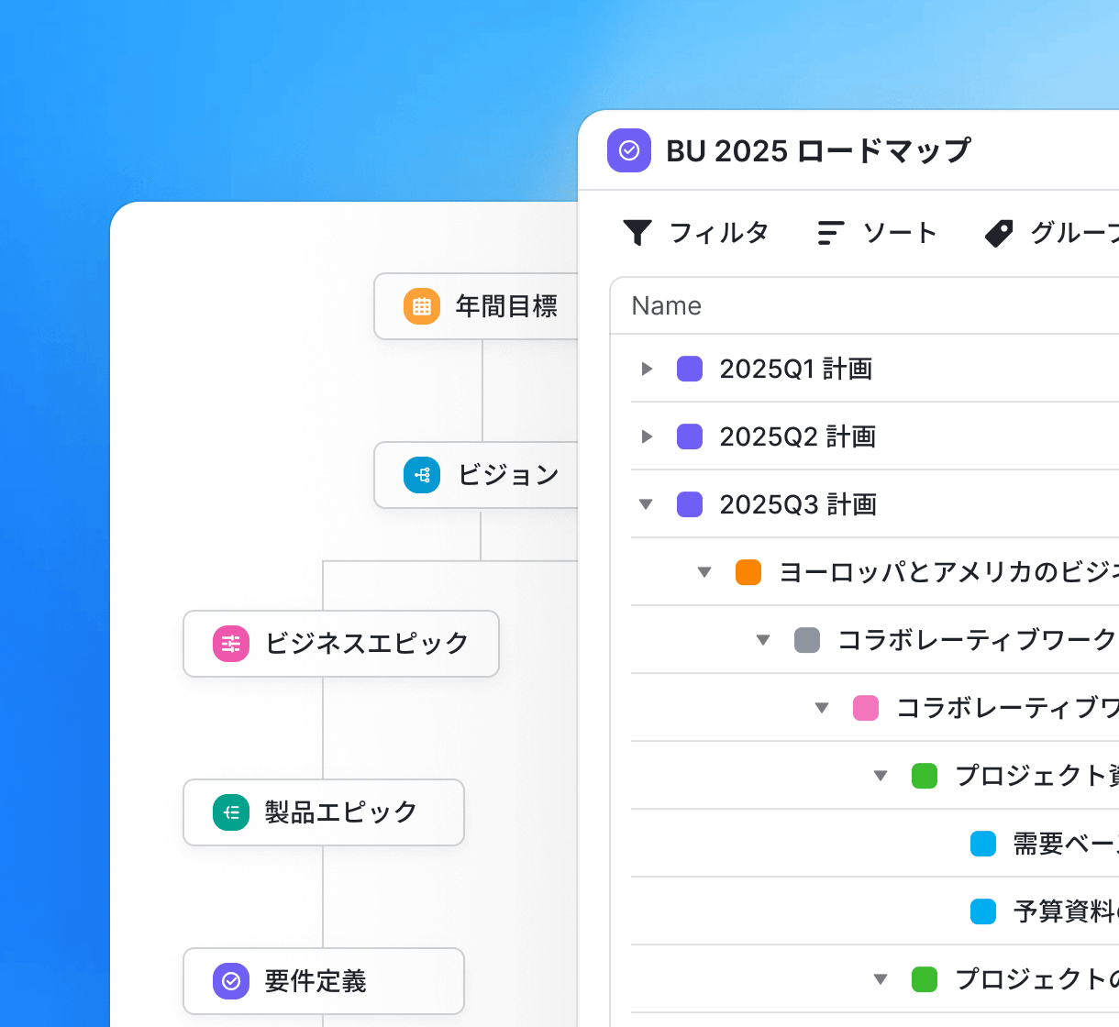This screenshot has height=1027, width=1119.
Task: Click the green epic icon on 製品エピック node
Action: tap(230, 812)
